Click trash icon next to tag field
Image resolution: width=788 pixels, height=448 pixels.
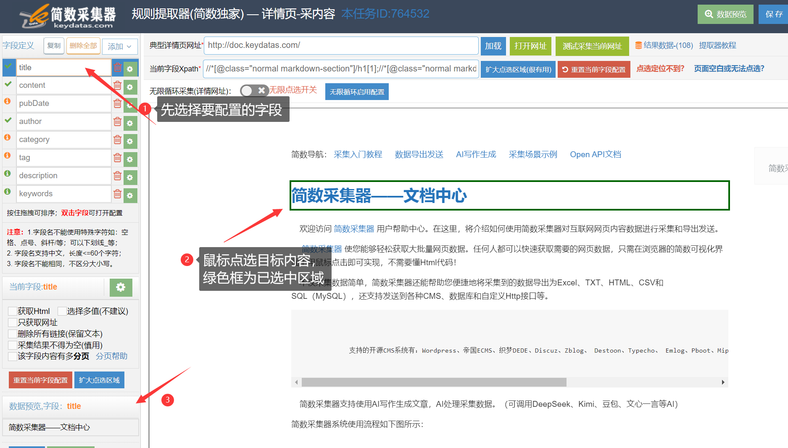click(118, 158)
